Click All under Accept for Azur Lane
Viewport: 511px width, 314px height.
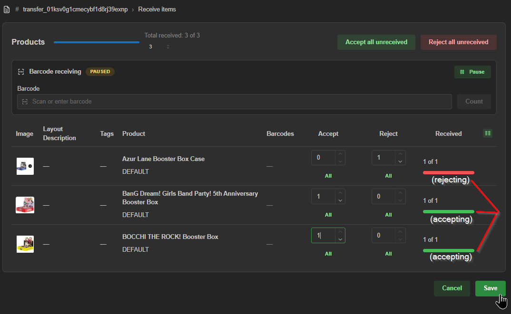click(x=328, y=176)
